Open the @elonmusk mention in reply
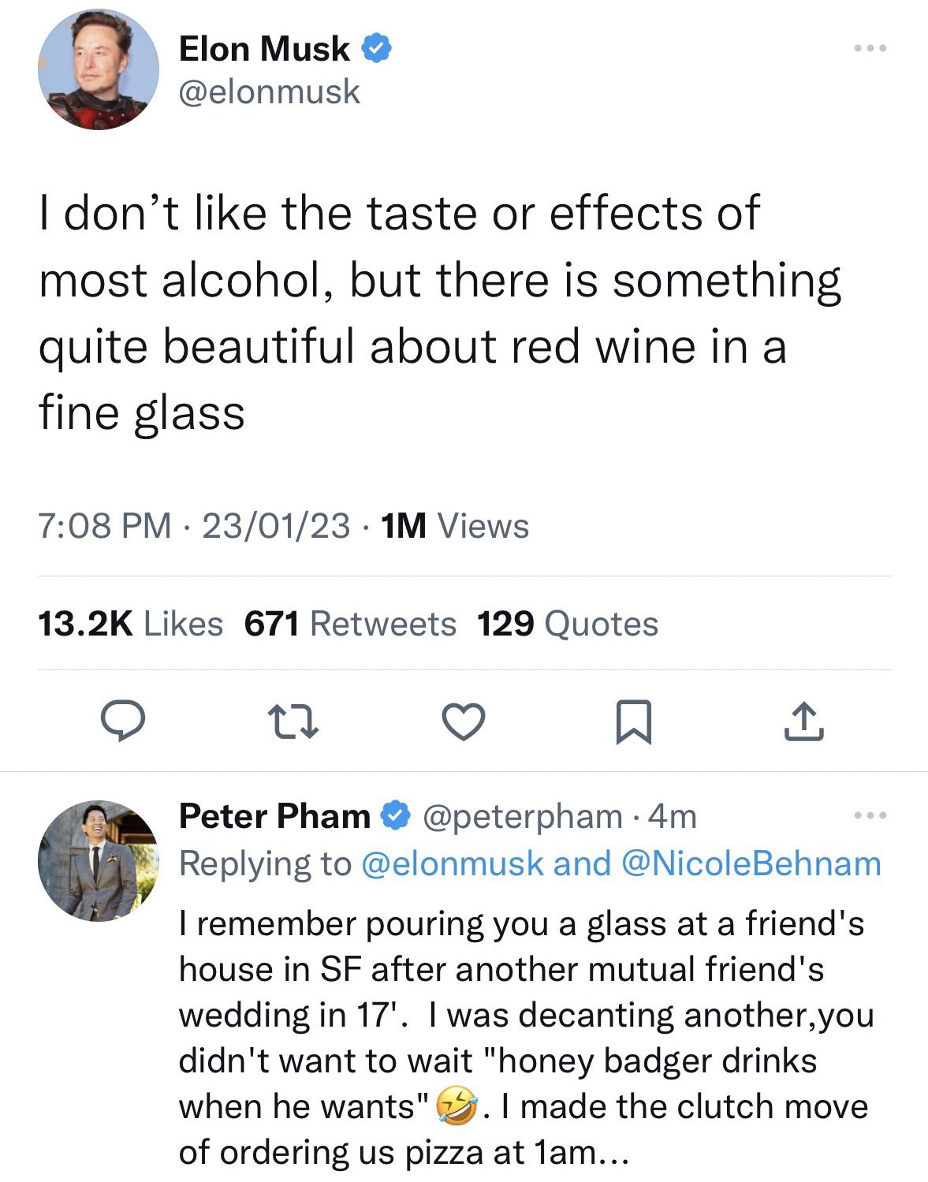Viewport: 928px width, 1182px height. pos(453,863)
